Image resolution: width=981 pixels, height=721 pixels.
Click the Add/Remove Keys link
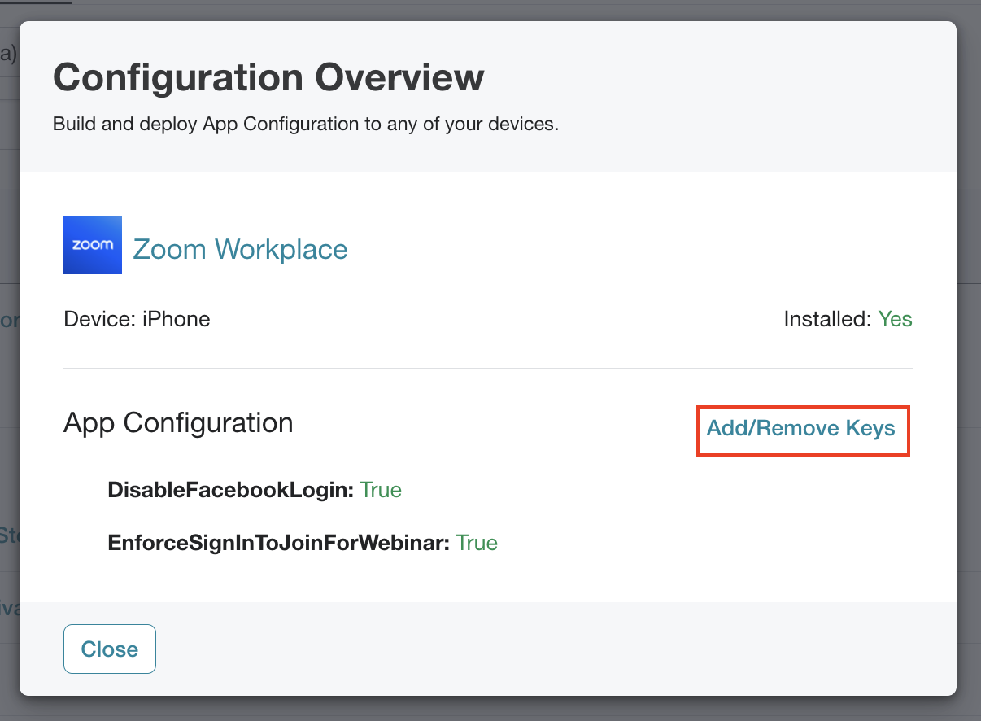pyautogui.click(x=801, y=429)
